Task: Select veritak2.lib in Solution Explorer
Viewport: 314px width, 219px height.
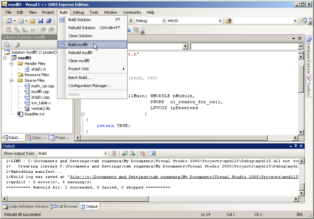Action: pyautogui.click(x=40, y=108)
